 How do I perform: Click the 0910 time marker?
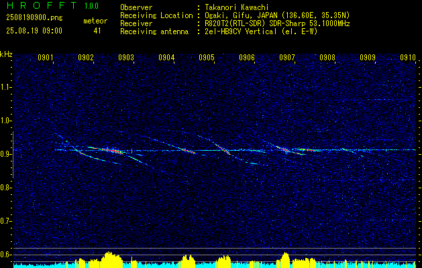[x=408, y=58]
